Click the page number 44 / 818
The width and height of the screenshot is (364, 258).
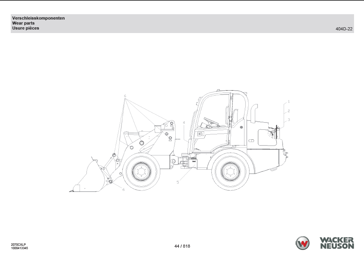pyautogui.click(x=182, y=246)
